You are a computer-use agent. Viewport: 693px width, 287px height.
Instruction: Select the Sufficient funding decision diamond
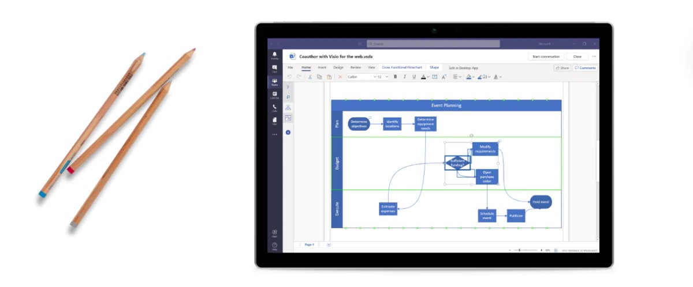pyautogui.click(x=457, y=163)
